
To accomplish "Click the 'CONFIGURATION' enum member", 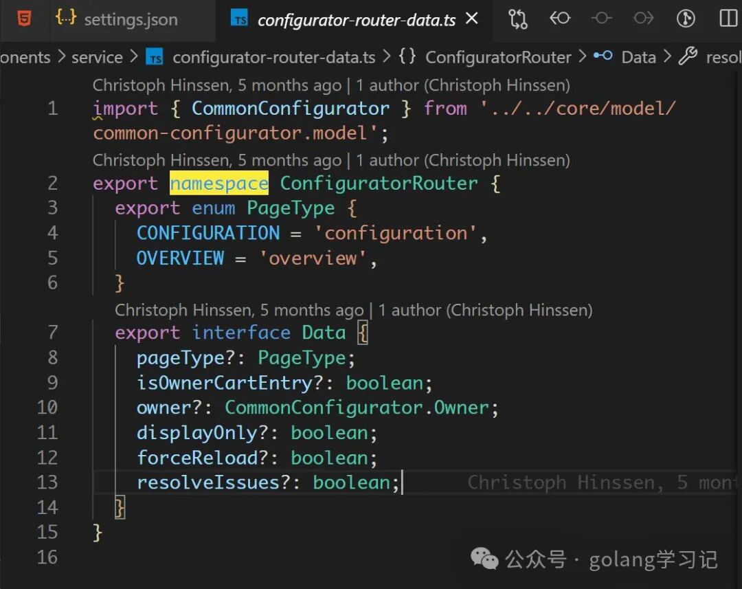I will 208,233.
